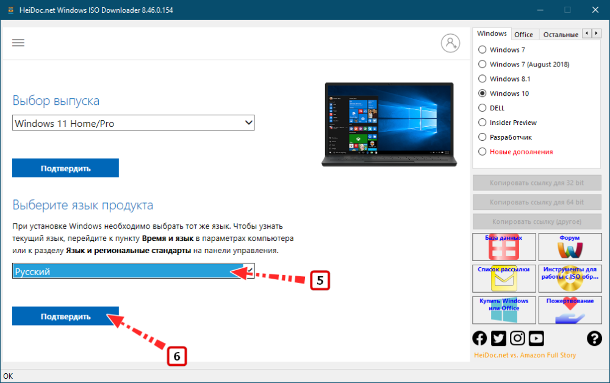This screenshot has height=383, width=610.
Task: Click Подтвердить under Выбор выпуска
Action: coord(65,168)
